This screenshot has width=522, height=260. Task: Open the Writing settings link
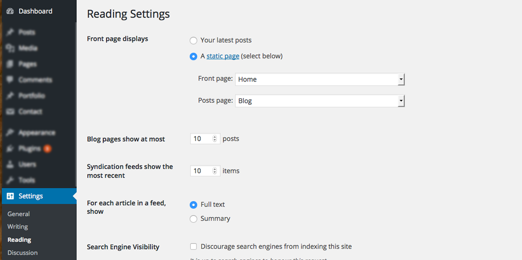tap(18, 227)
